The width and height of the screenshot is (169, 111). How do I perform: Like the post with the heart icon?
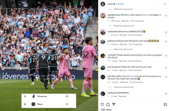pos(102,104)
